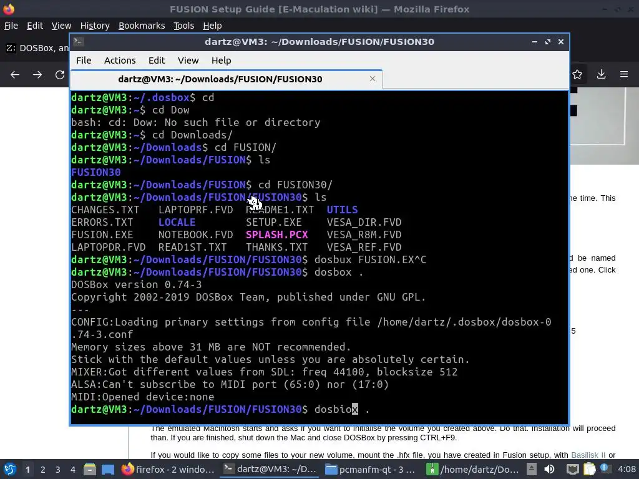Switch to workspace 1
The width and height of the screenshot is (639, 479).
click(x=27, y=470)
